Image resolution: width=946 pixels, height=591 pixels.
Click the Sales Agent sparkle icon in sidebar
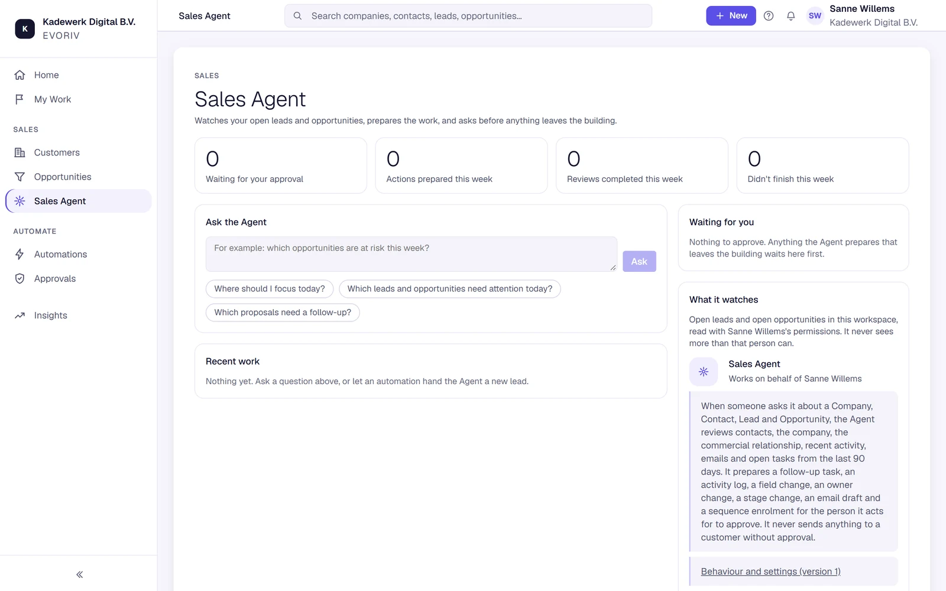20,201
